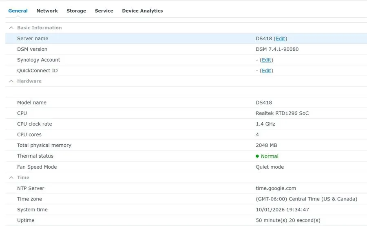Click the Total physical memory label
The width and height of the screenshot is (367, 226).
44,145
